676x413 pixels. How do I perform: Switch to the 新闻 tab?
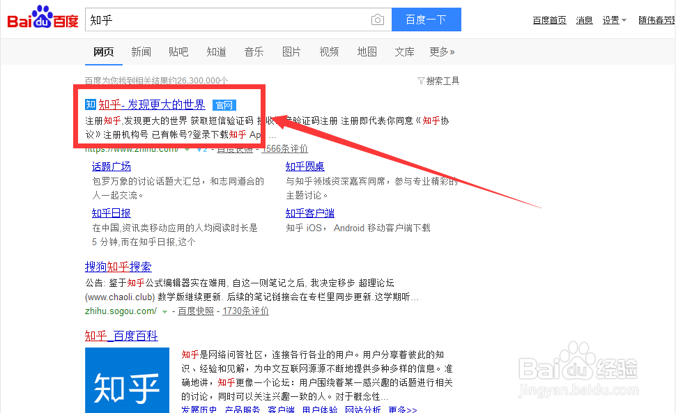coord(141,52)
